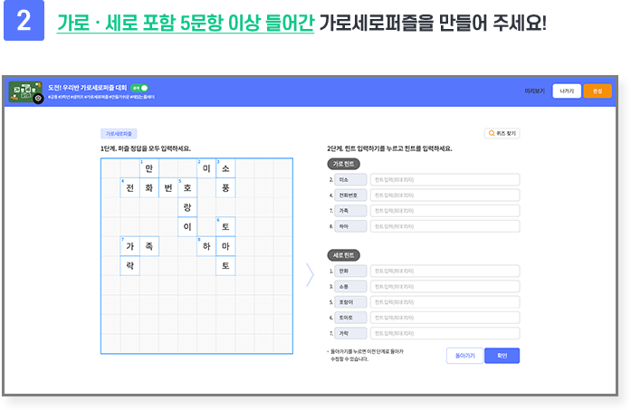
Task: Click hint input for across word 가족
Action: [x=445, y=211]
